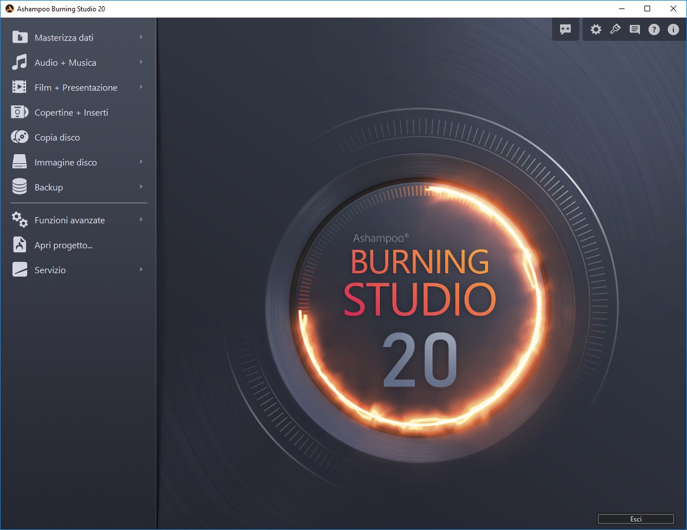Click the Backup database icon
687x530 pixels.
coord(19,187)
